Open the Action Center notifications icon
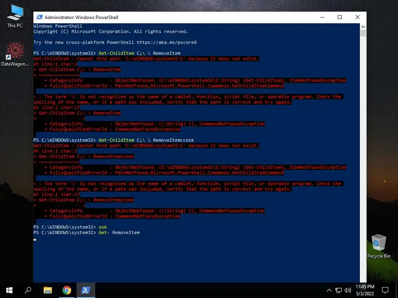398x298 pixels. click(x=385, y=290)
